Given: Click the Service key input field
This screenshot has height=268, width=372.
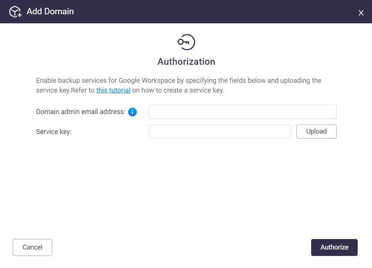Looking at the screenshot, I should click(x=220, y=132).
